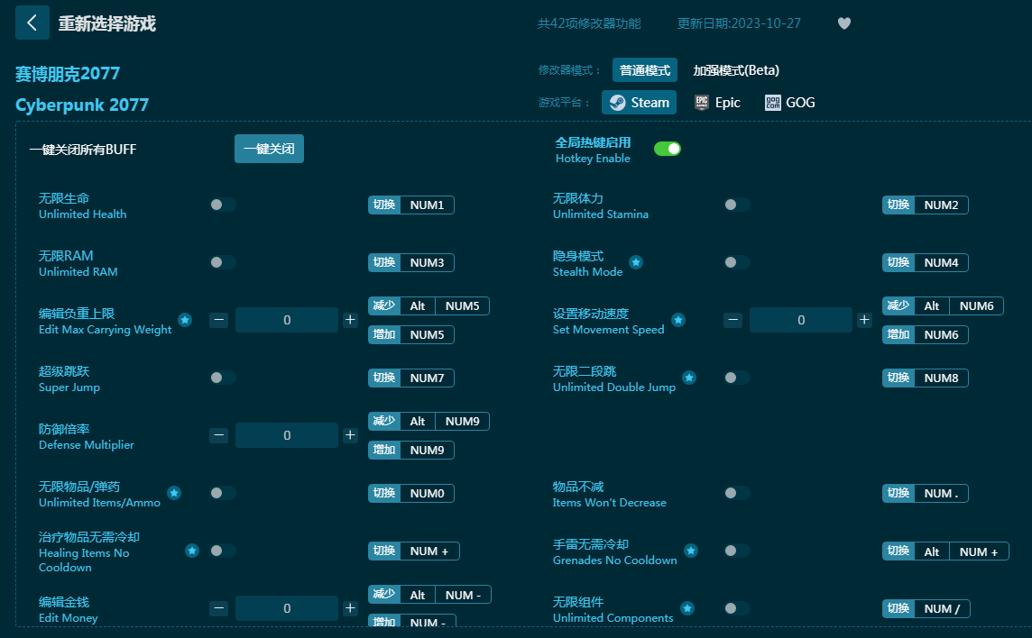This screenshot has width=1032, height=638.
Task: Decrease Edit Money with minus button
Action: pos(219,608)
